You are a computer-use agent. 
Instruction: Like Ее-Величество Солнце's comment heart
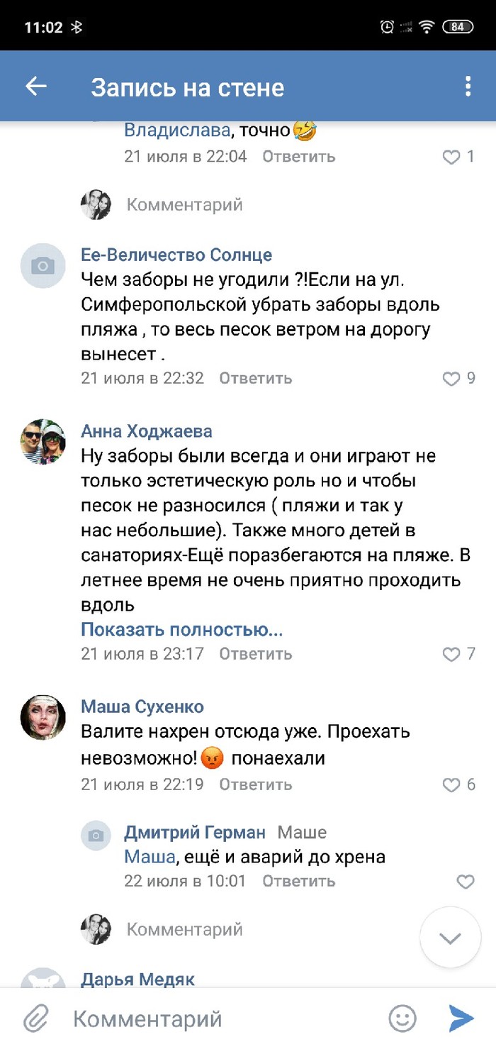click(x=451, y=379)
